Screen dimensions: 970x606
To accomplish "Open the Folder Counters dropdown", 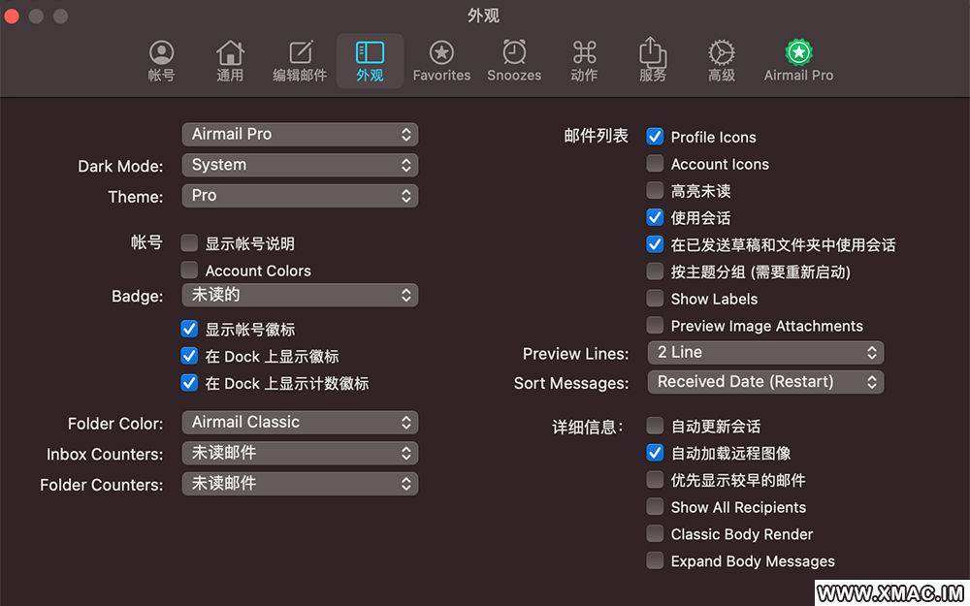I will (x=300, y=484).
